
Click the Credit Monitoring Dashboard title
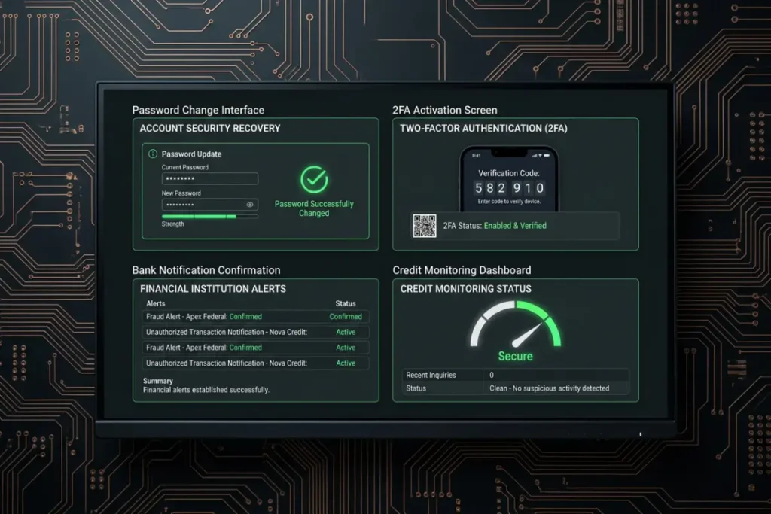[462, 270]
